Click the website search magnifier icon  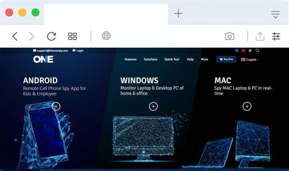click(257, 51)
